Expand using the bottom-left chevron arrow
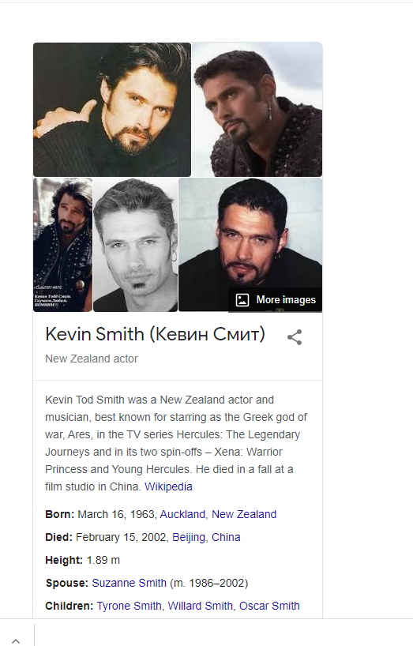 click(16, 640)
